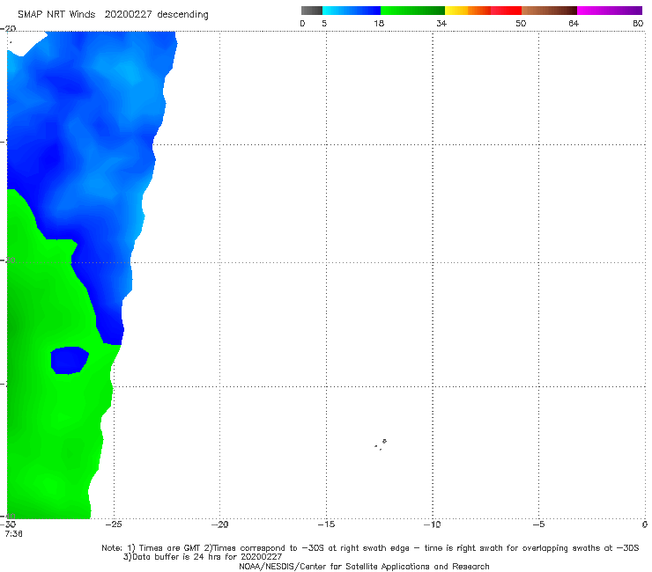
Task: Click the 'Data buffer is 24 hrs' note
Action: (203, 557)
